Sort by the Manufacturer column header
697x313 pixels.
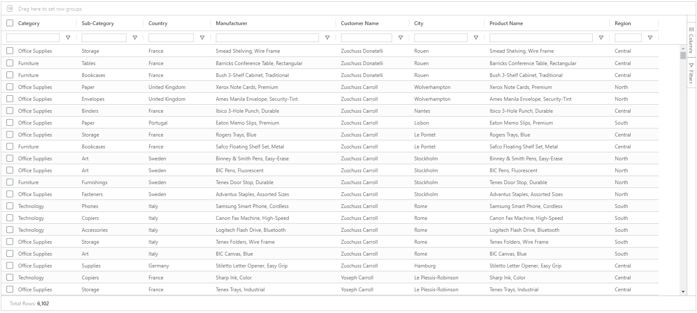click(x=232, y=23)
